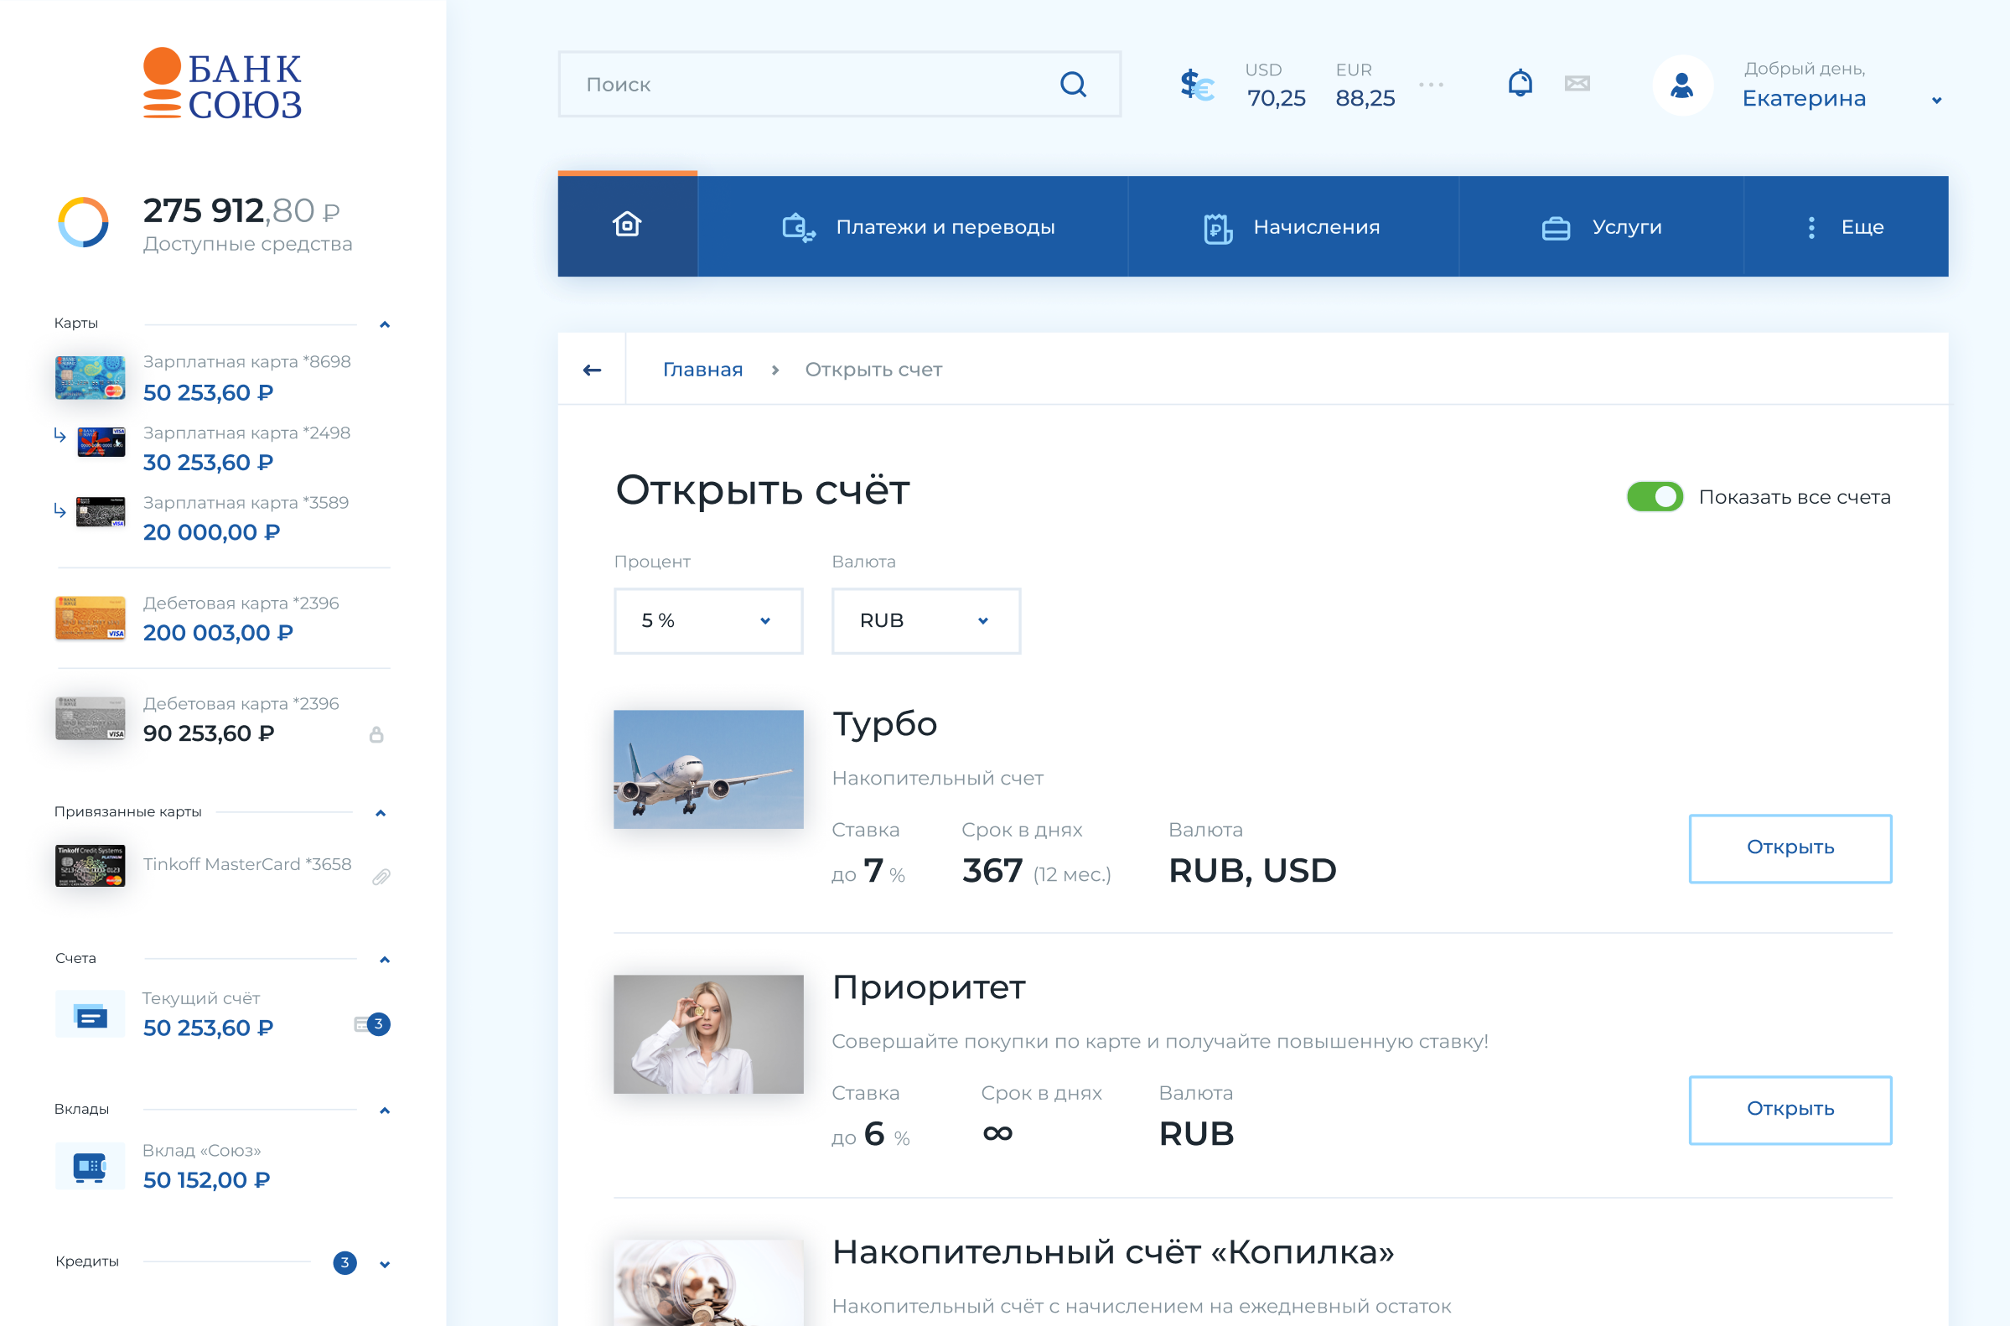The height and width of the screenshot is (1326, 2010).
Task: Open currency exchange rates icon
Action: (1198, 85)
